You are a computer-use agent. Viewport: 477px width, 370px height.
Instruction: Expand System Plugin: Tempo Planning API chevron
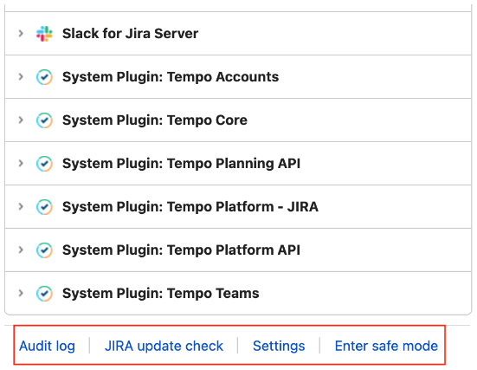click(21, 163)
